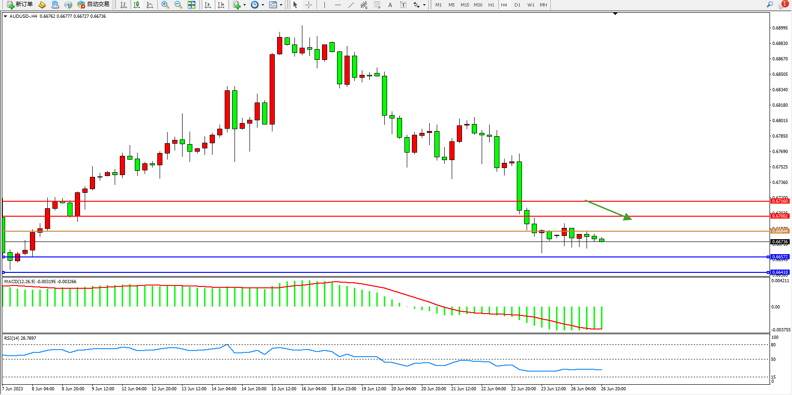The width and height of the screenshot is (792, 395).
Task: Zoom in on the chart
Action: point(165,5)
